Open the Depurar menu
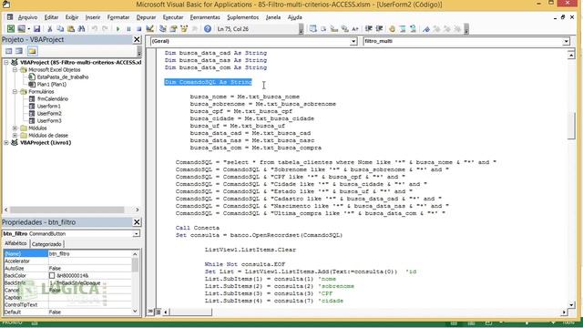 pyautogui.click(x=146, y=17)
